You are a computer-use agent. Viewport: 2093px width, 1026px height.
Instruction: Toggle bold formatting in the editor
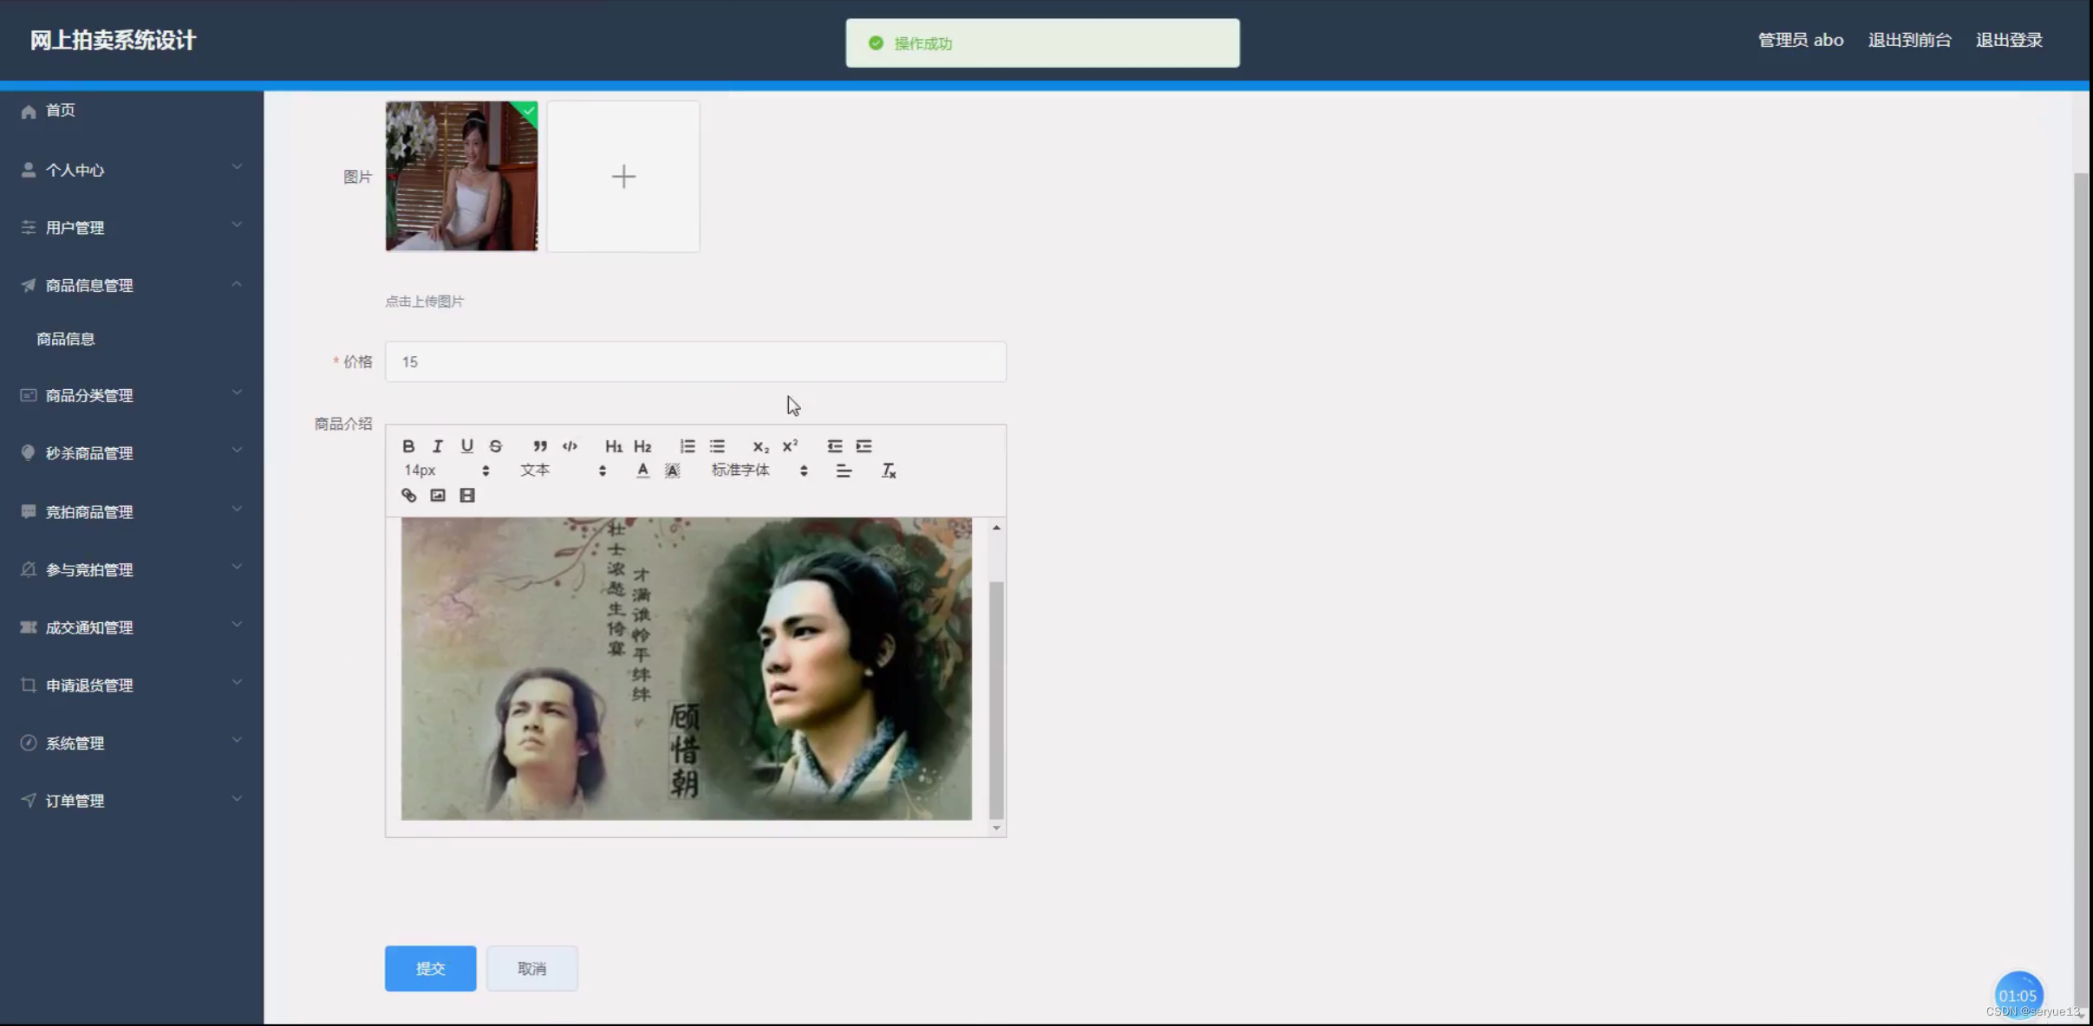coord(408,446)
